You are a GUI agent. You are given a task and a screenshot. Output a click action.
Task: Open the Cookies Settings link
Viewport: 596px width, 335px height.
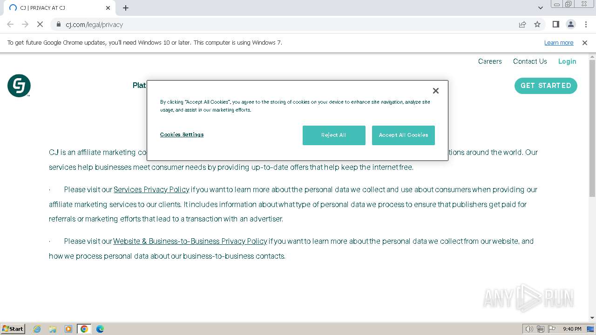(x=182, y=134)
